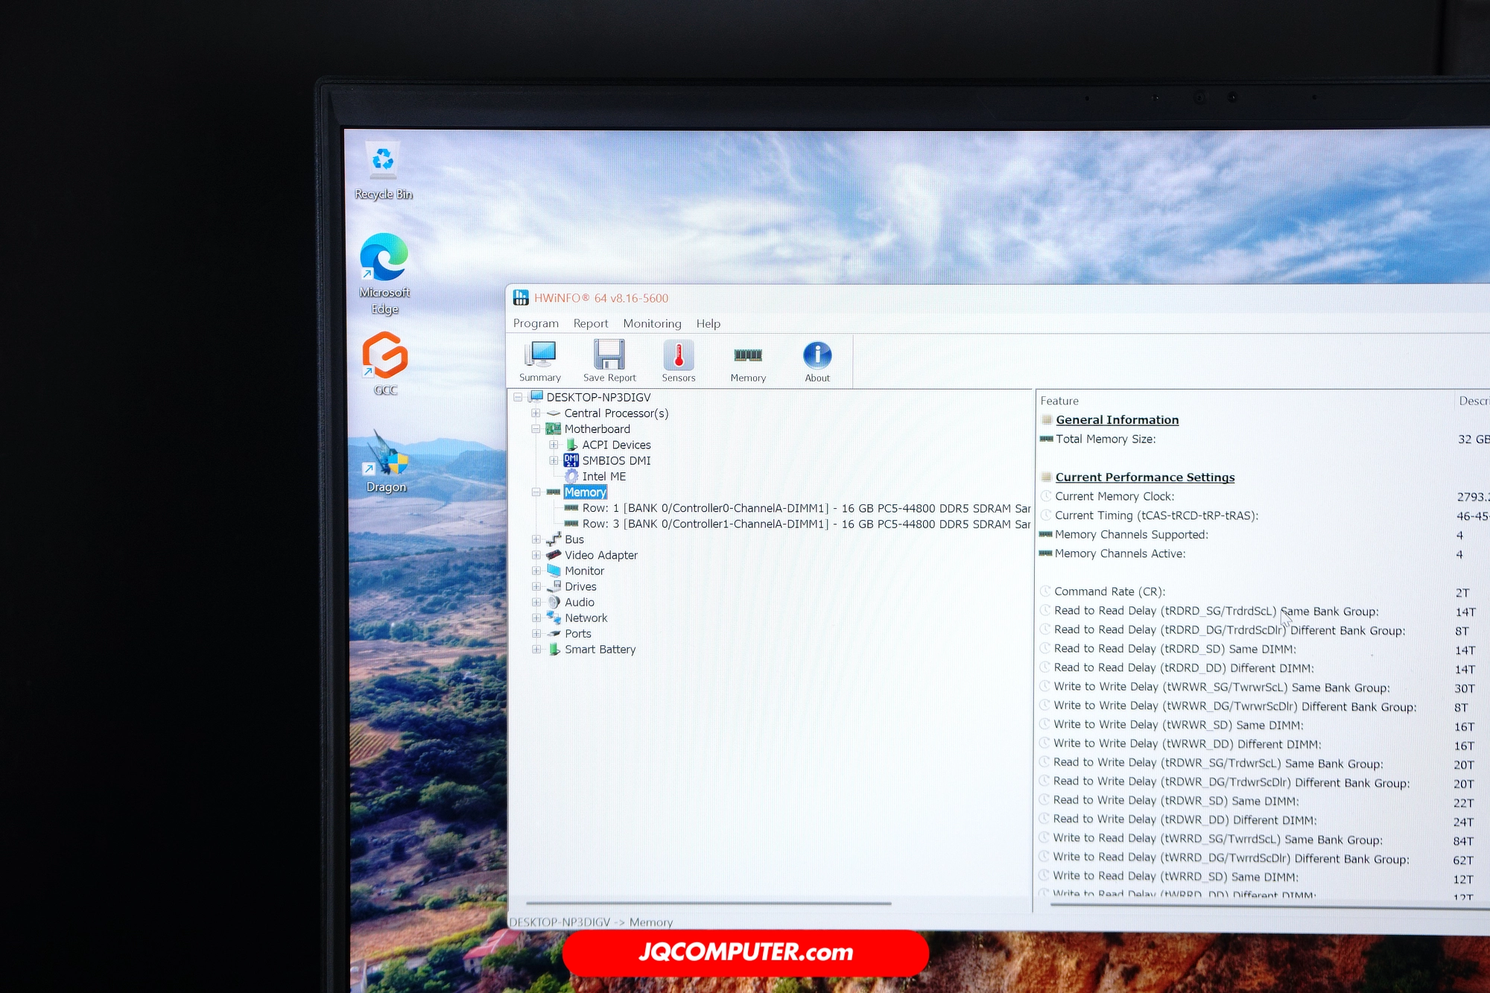Expand the Video Adapter node
Viewport: 1490px width, 993px height.
(536, 555)
